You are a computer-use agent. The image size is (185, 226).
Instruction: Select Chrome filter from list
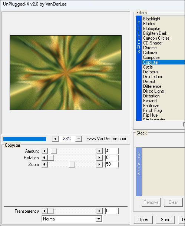point(163,48)
